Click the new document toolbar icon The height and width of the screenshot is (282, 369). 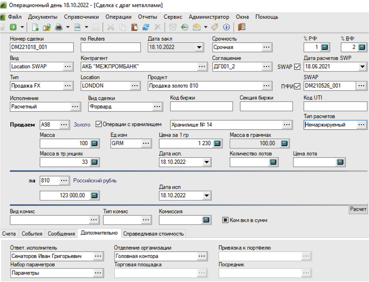(x=35, y=27)
